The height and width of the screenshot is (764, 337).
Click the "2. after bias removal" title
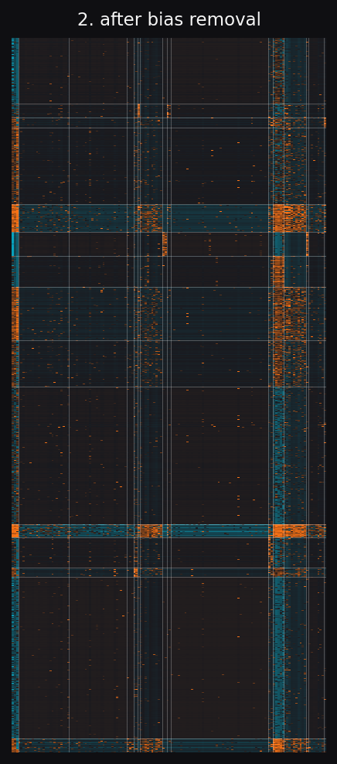tap(169, 20)
